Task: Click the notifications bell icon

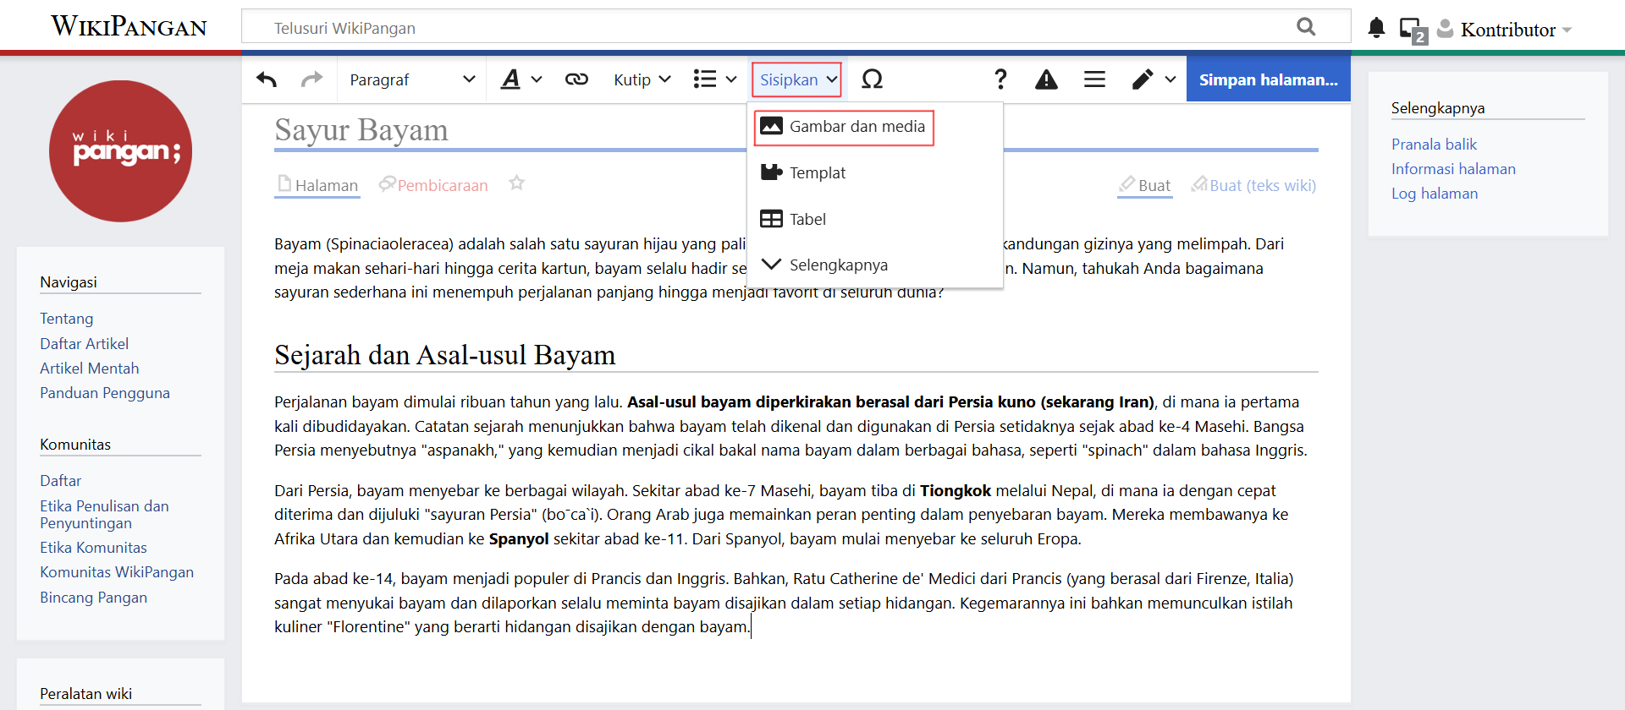Action: [1376, 29]
